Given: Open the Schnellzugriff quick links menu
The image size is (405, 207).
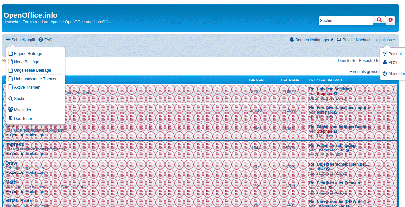Looking at the screenshot, I should pos(21,40).
